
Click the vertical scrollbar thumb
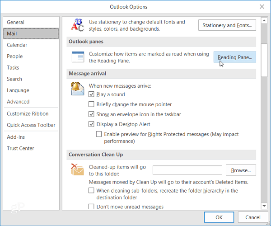[x=264, y=60]
